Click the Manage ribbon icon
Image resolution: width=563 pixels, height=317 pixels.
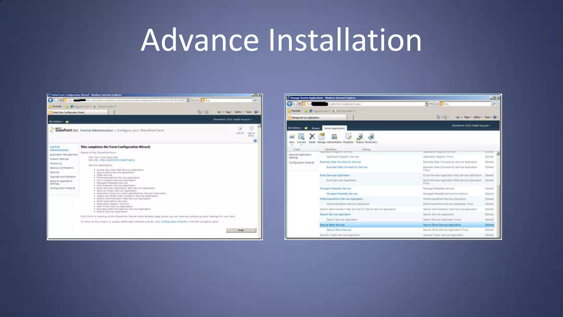coord(322,136)
